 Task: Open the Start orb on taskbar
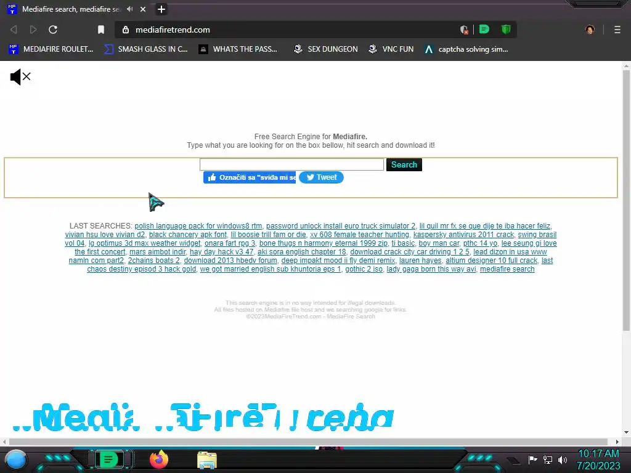coord(16,459)
